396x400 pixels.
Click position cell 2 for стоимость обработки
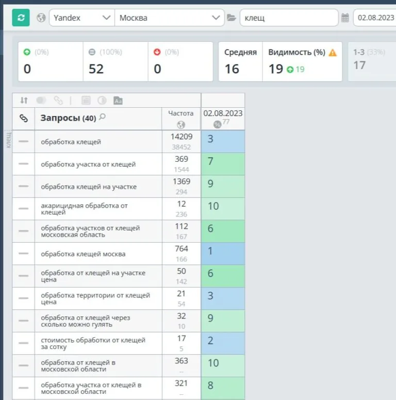223,343
